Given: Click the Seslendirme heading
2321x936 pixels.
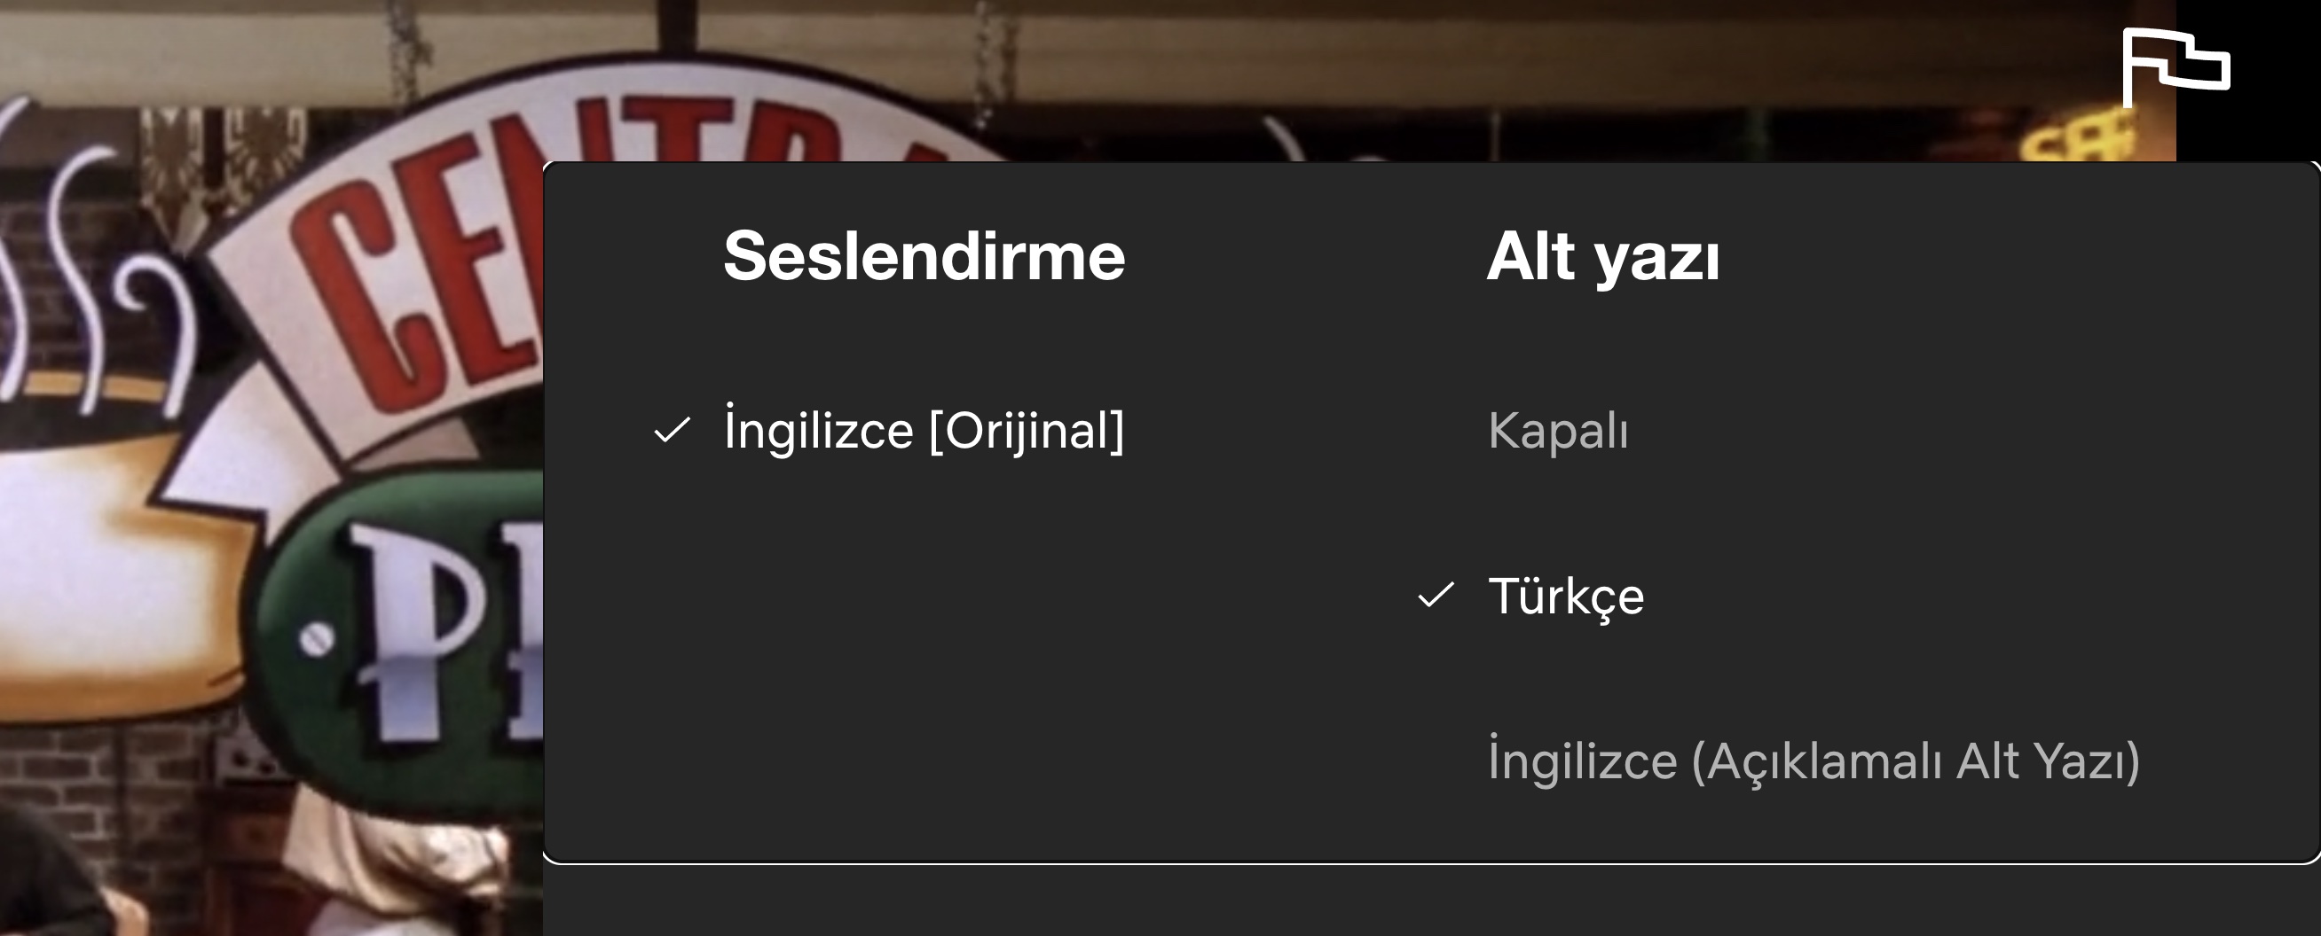Looking at the screenshot, I should [x=924, y=256].
